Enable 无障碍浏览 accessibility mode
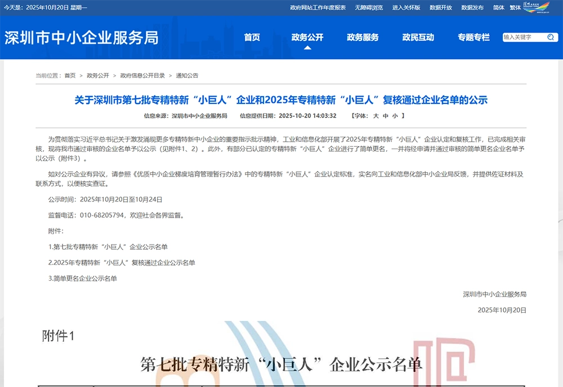 (369, 7)
